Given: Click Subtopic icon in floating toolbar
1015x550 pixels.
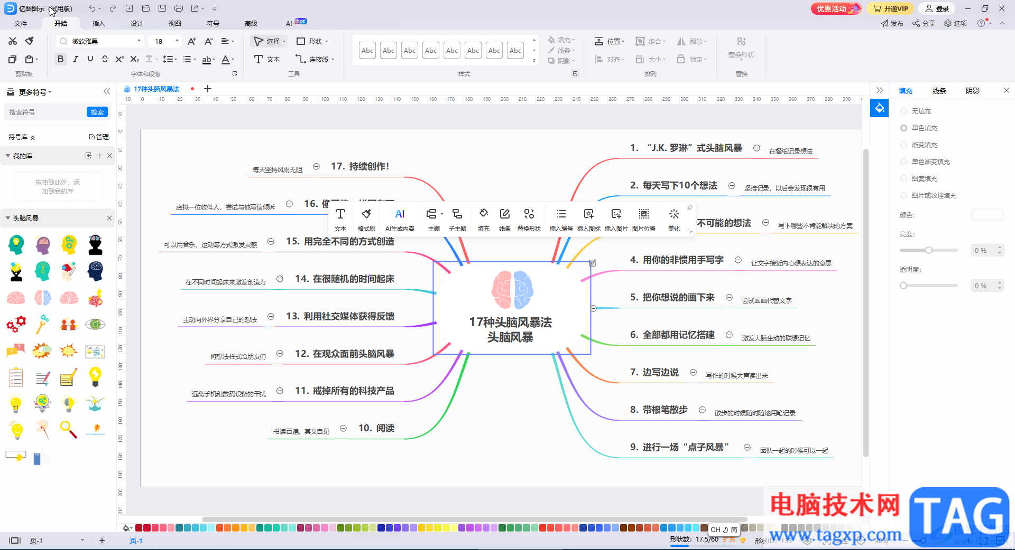Looking at the screenshot, I should 457,220.
